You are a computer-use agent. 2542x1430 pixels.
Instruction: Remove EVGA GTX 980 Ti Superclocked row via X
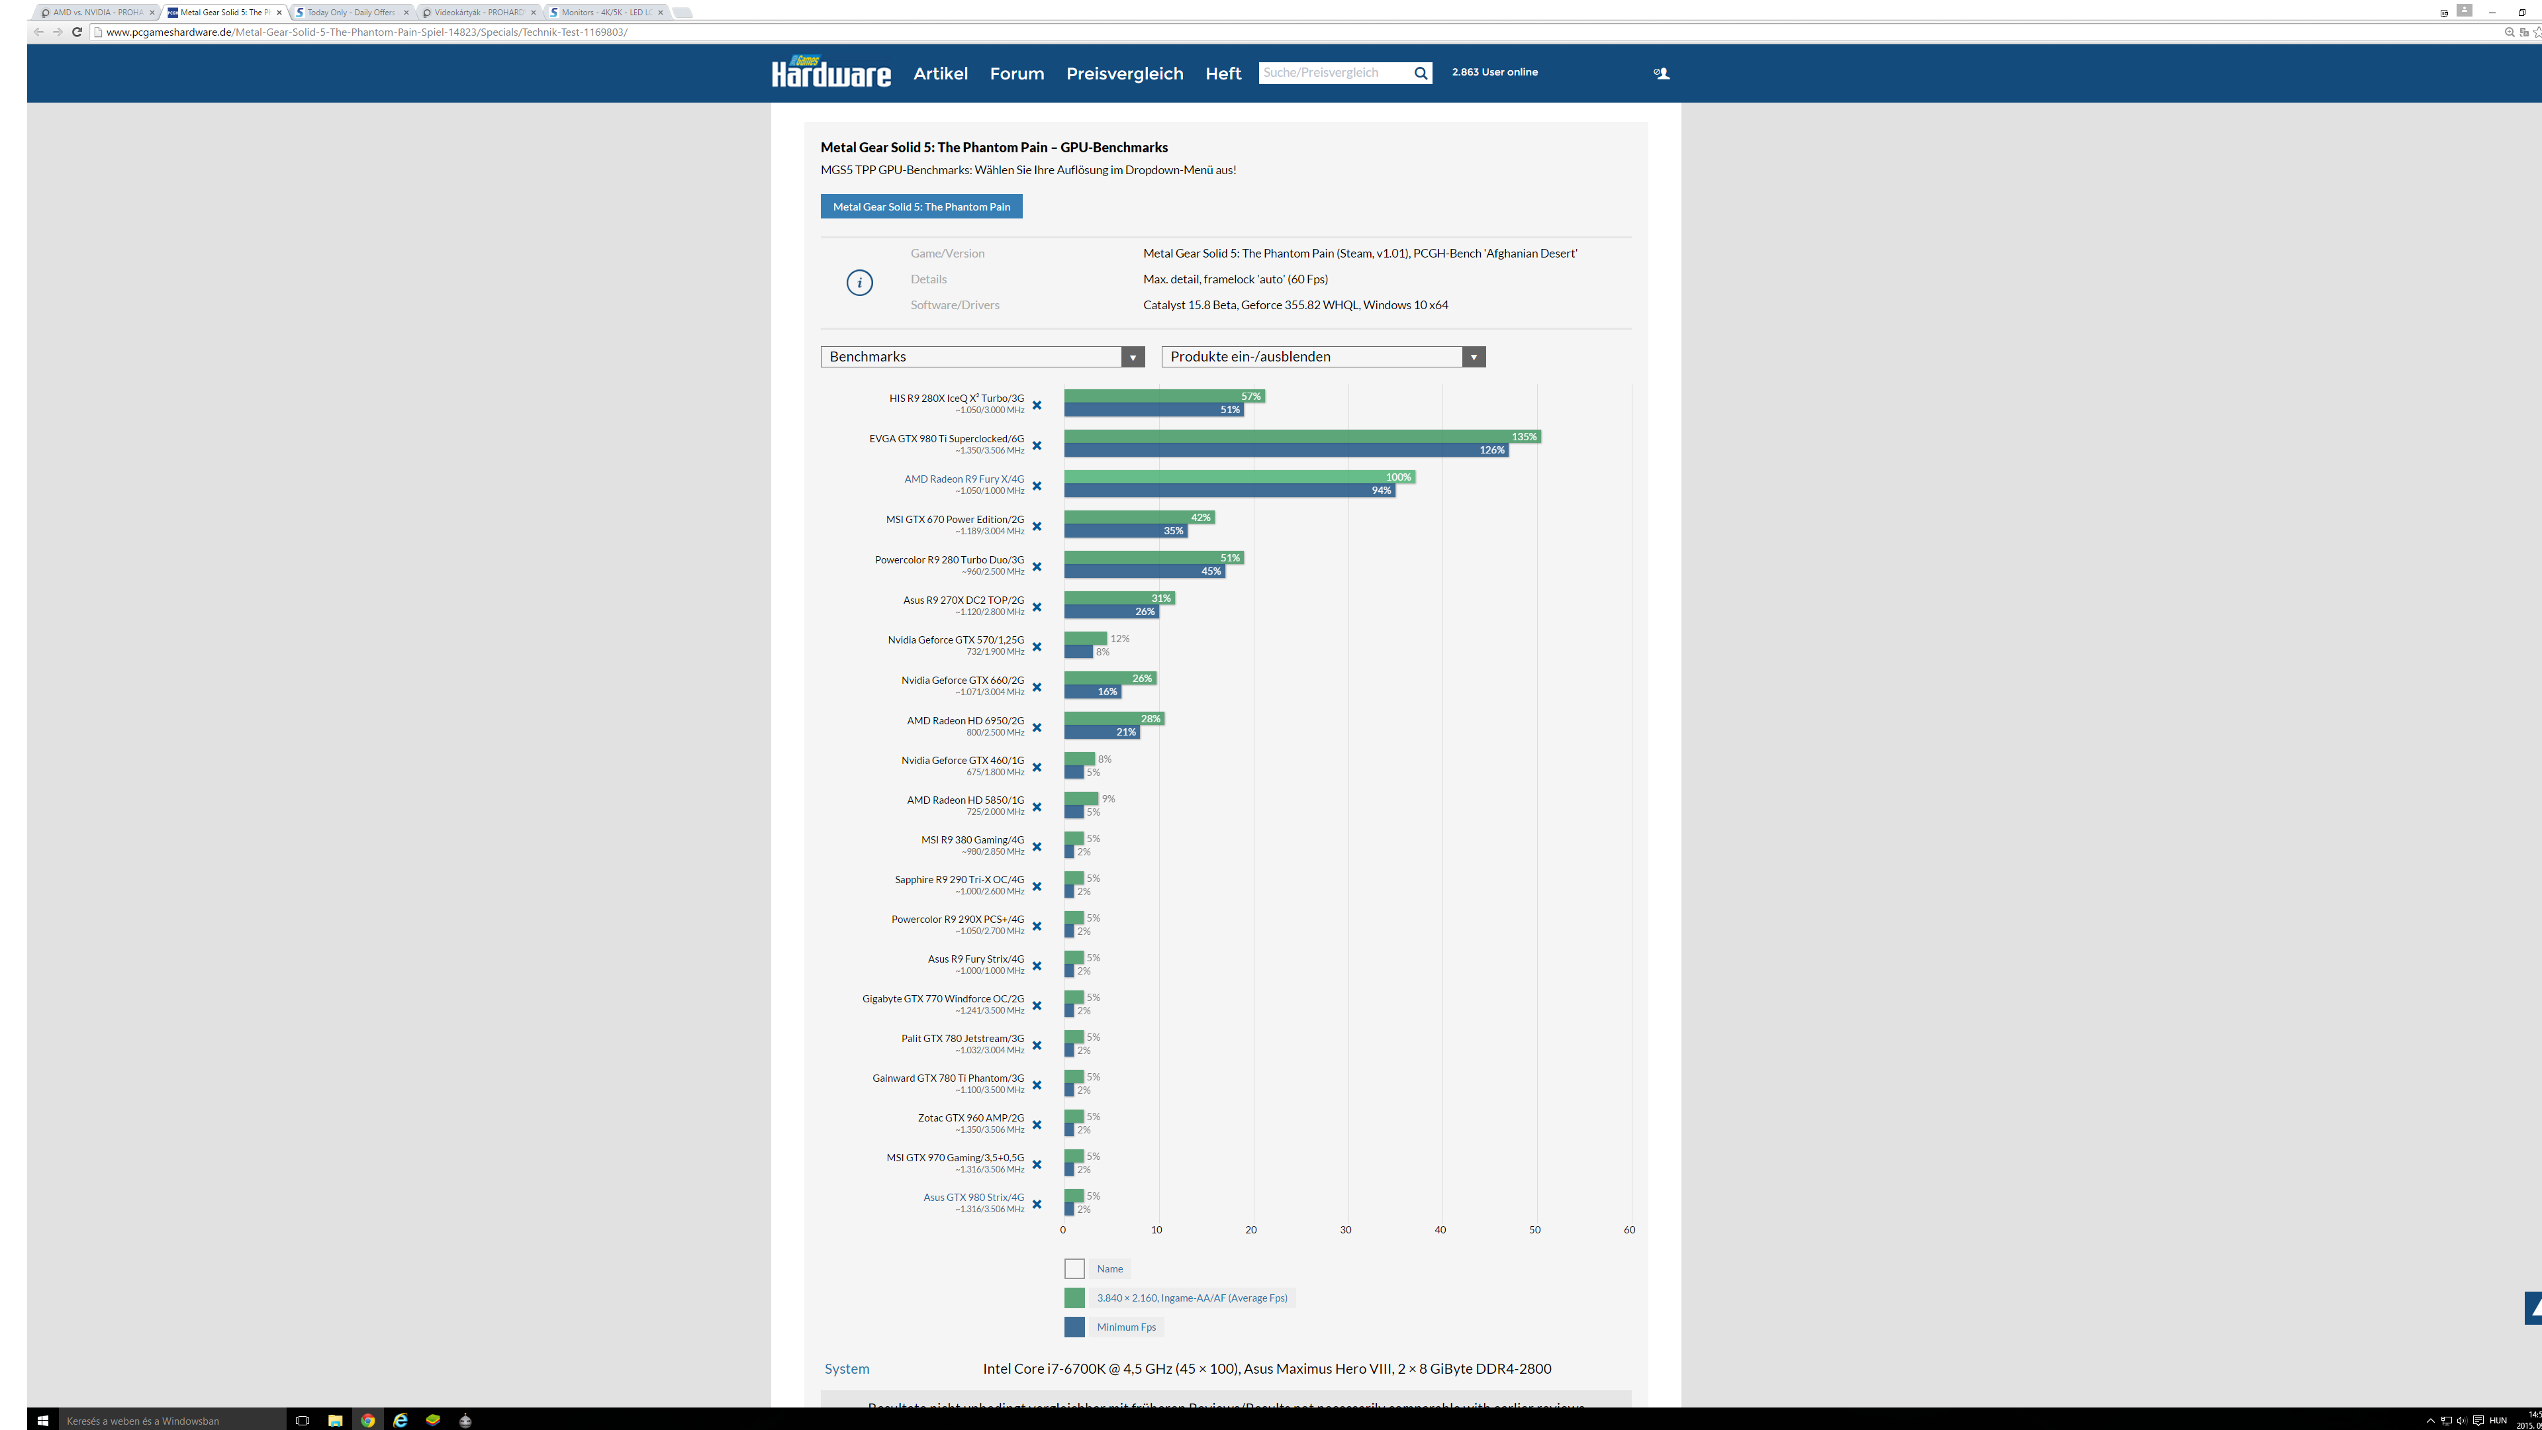click(x=1036, y=445)
